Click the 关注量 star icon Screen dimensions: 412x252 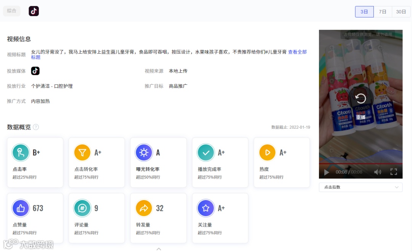click(206, 208)
